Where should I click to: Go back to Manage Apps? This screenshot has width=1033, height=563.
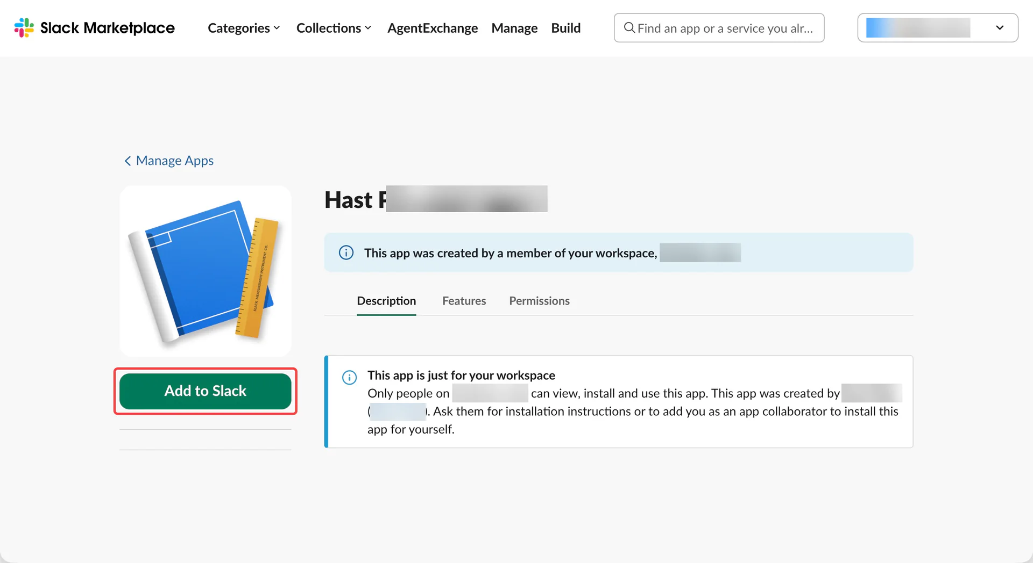(169, 161)
